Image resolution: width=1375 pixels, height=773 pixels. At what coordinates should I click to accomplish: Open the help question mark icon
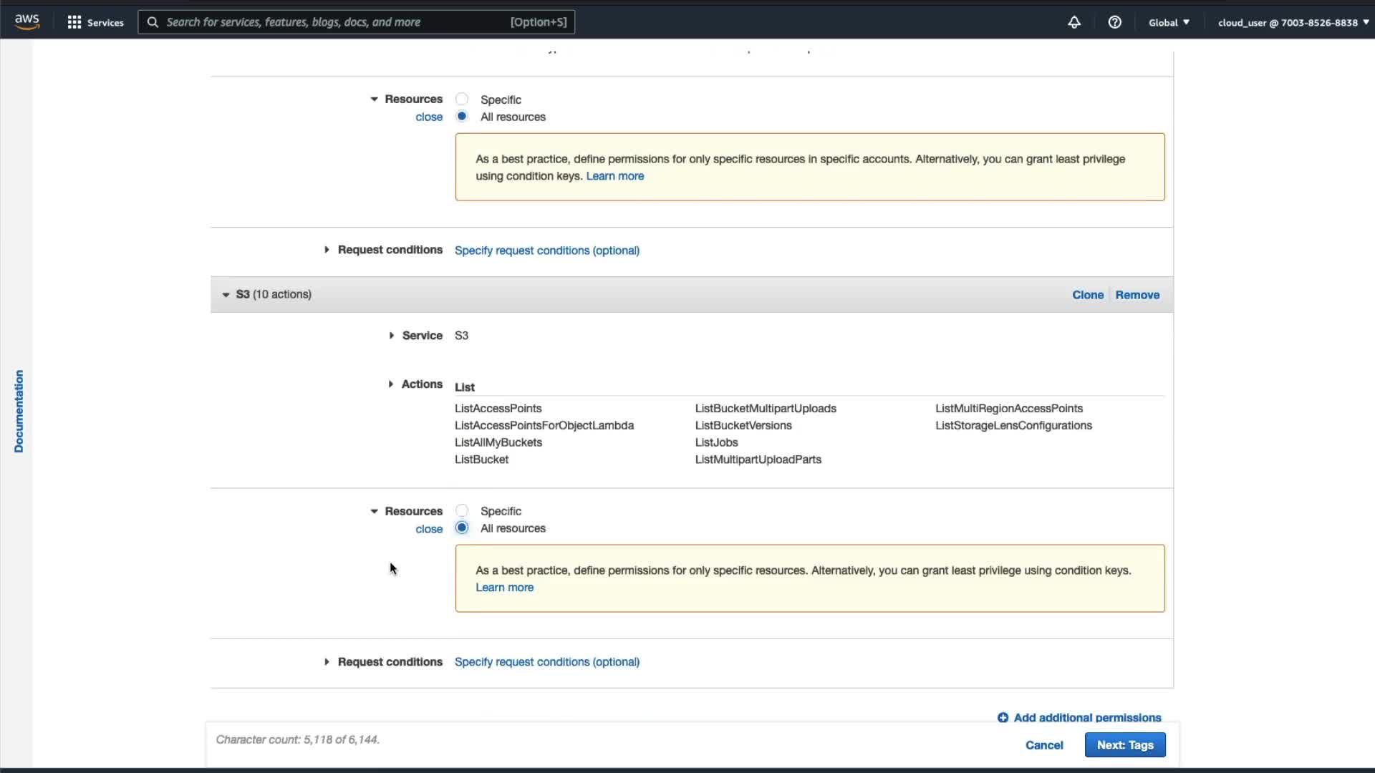tap(1114, 22)
